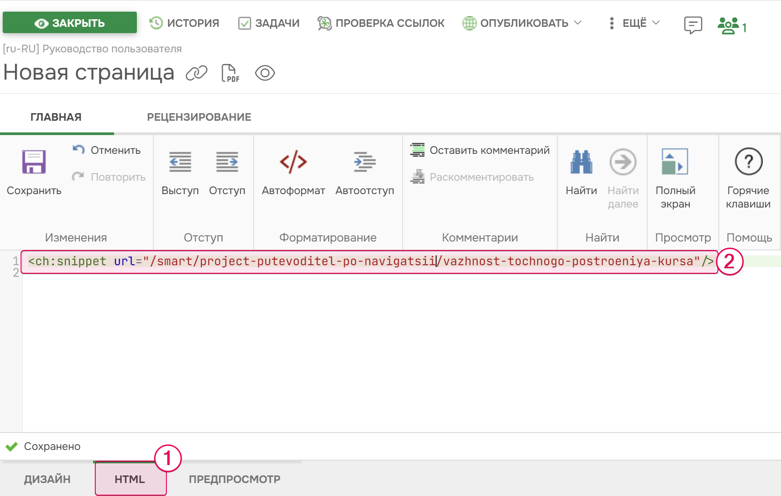Click the Save floppy disk icon
The height and width of the screenshot is (496, 781).
[x=34, y=162]
